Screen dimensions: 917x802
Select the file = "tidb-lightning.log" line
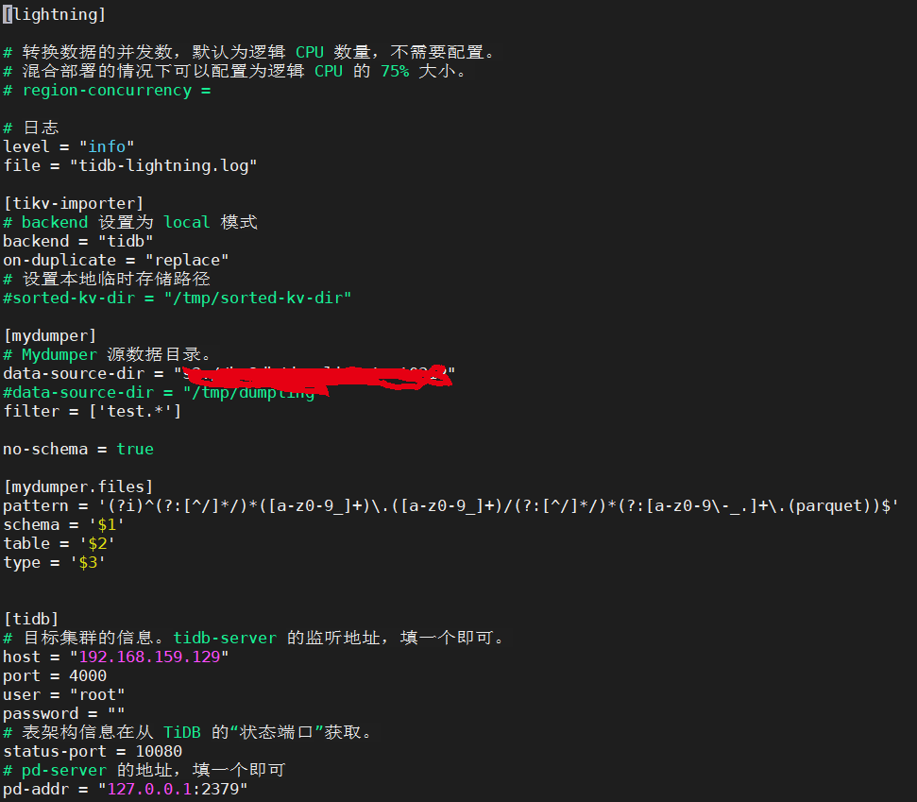[x=129, y=166]
